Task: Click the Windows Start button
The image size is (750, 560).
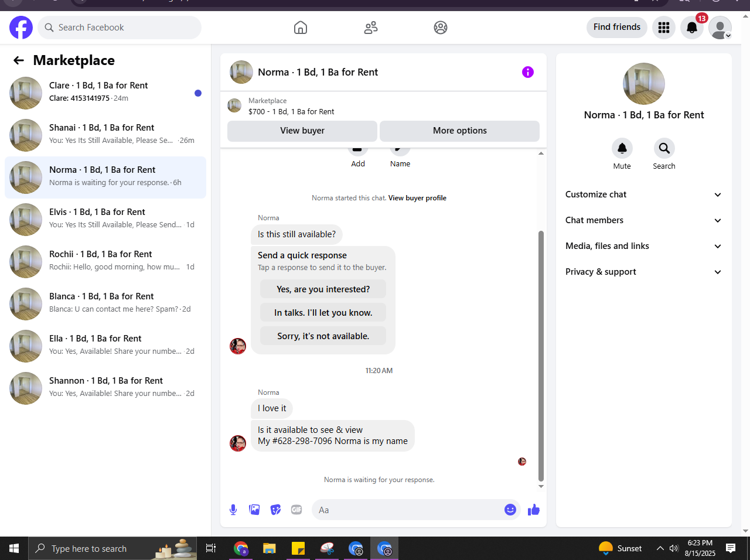Action: [14, 548]
